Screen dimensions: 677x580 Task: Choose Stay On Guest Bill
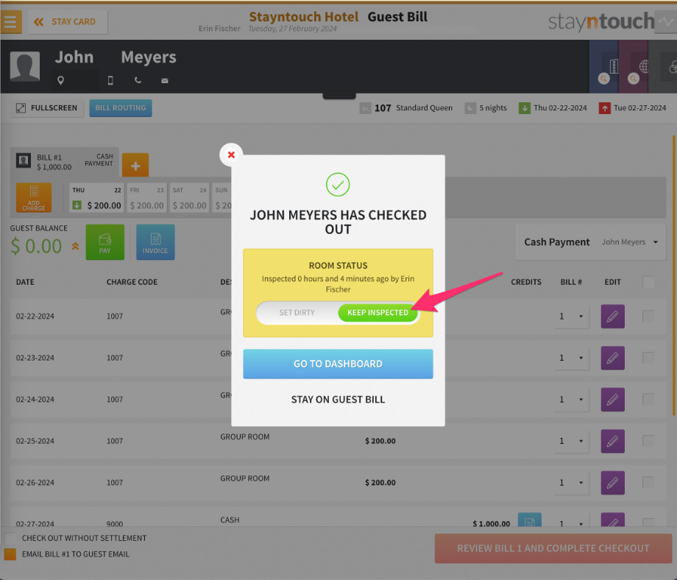point(338,400)
